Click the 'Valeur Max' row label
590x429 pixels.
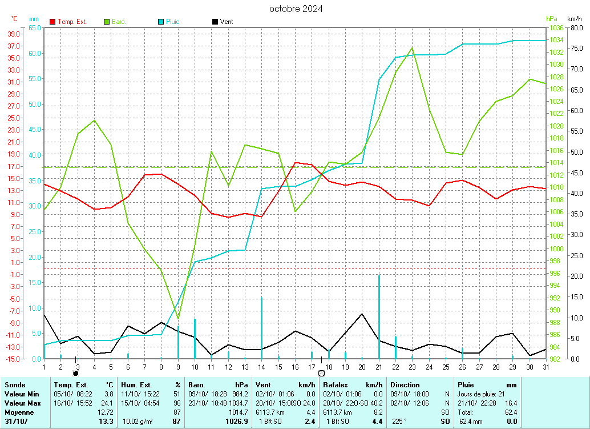tap(22, 403)
